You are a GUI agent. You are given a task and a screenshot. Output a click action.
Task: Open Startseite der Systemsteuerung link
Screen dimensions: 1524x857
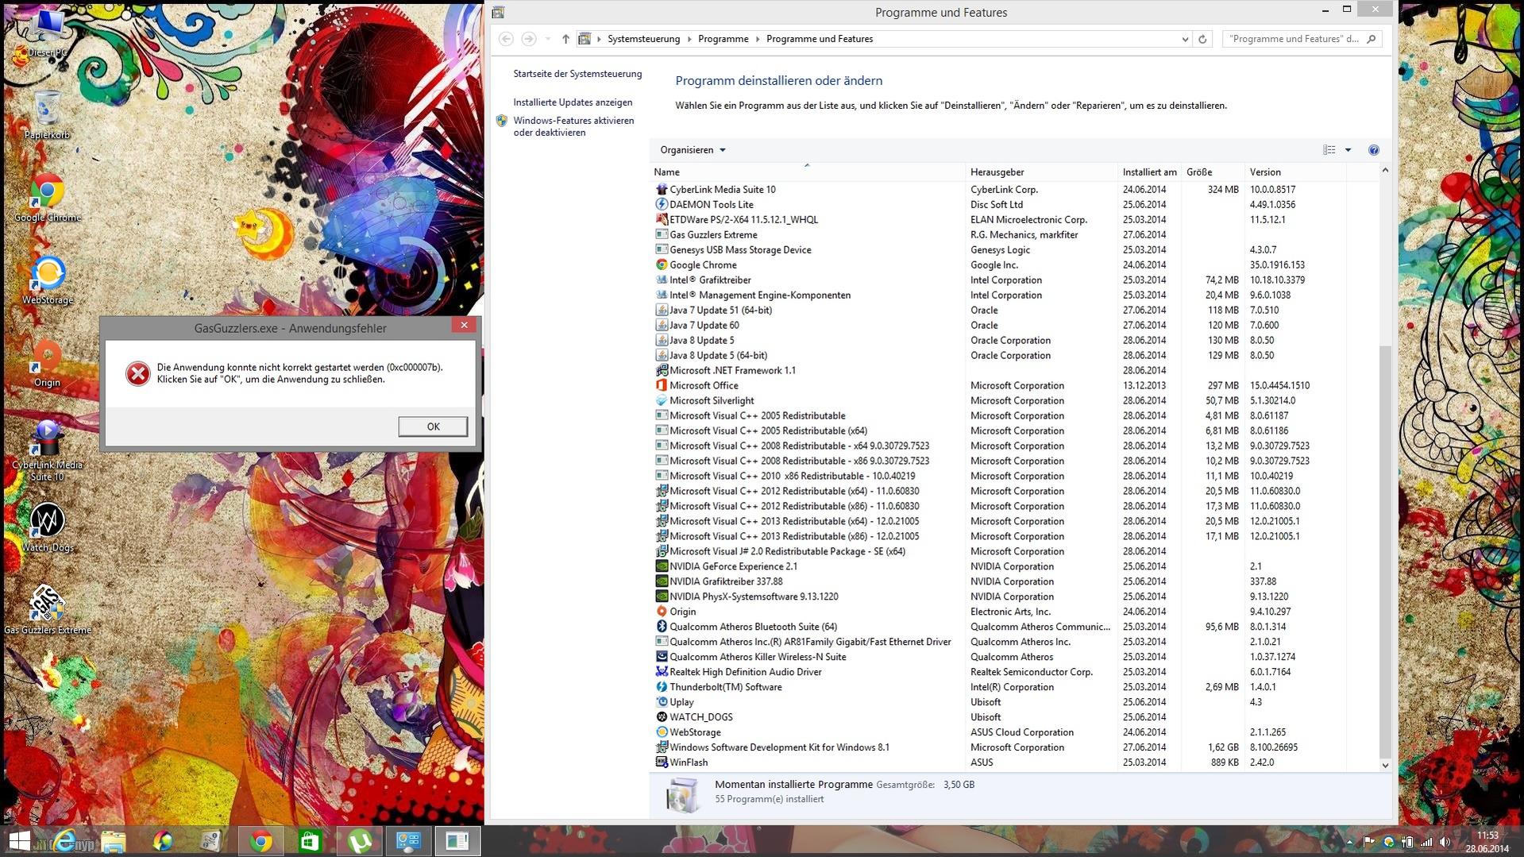(577, 74)
